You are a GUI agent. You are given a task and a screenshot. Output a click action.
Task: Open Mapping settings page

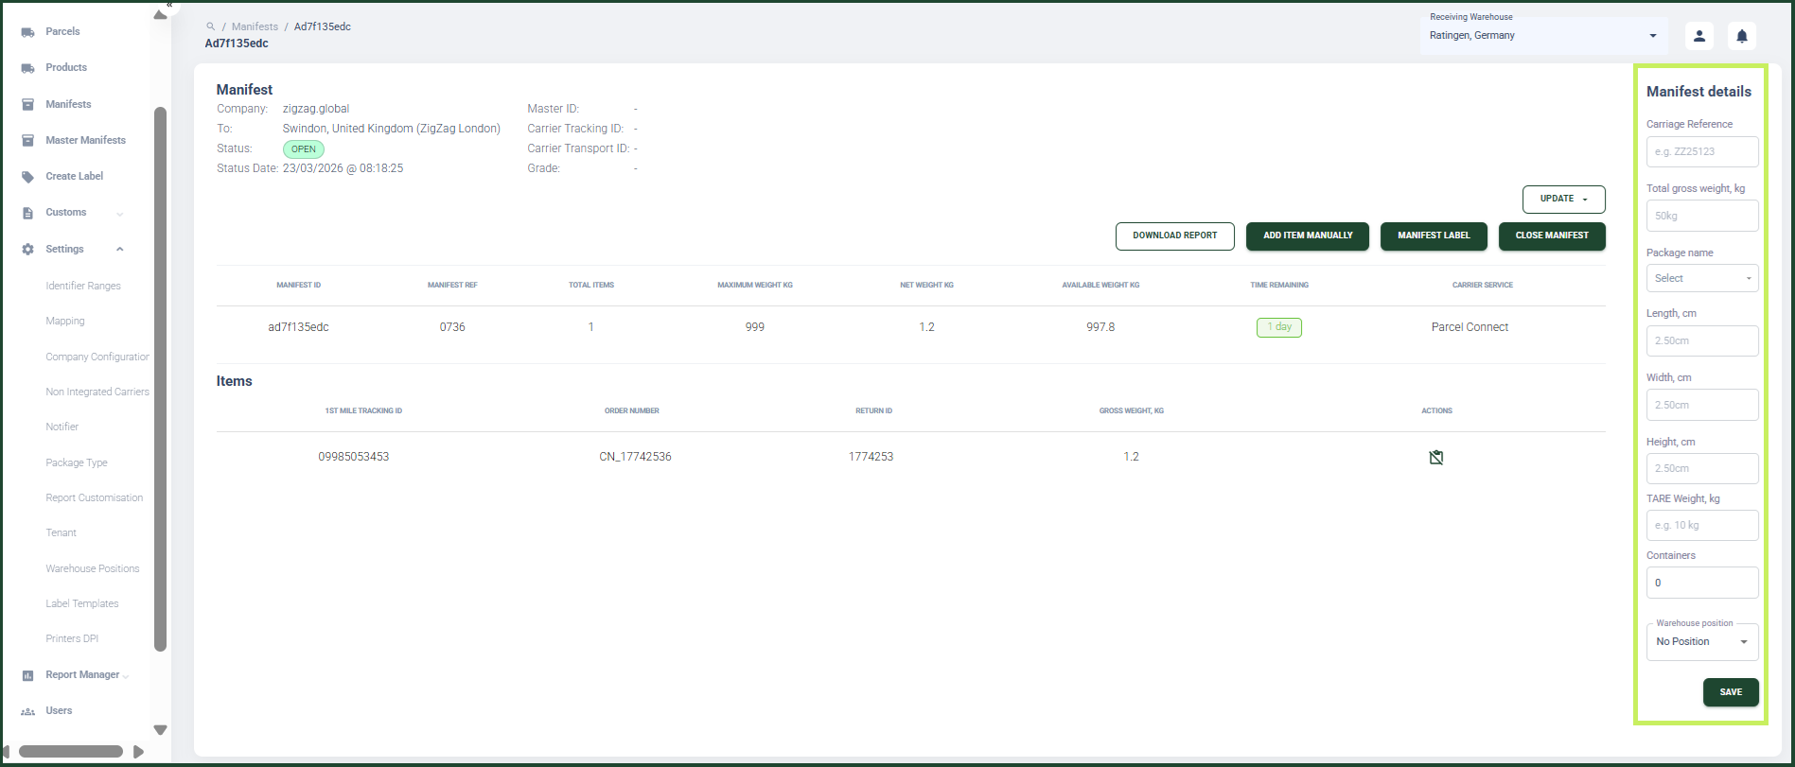(x=65, y=321)
